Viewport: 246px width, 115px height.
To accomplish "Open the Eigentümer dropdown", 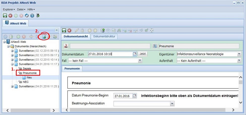I will tap(239, 54).
